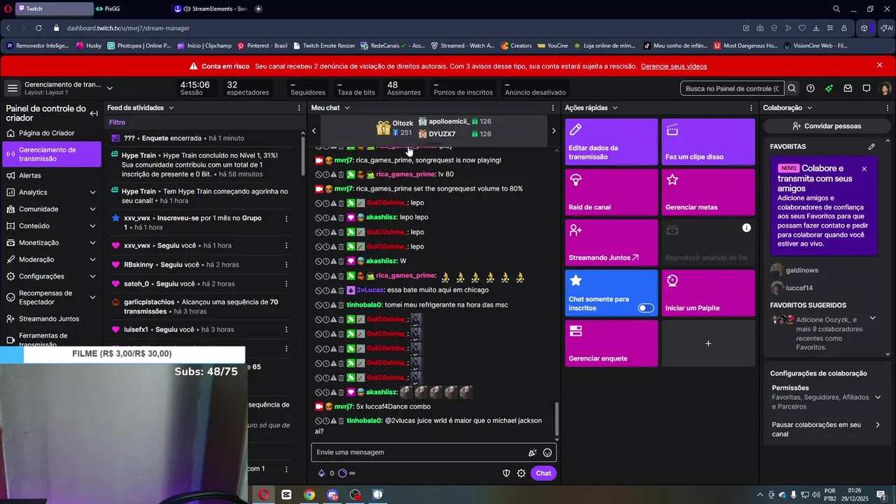896x504 pixels.
Task: Click the emote smiley icon in chat input
Action: pyautogui.click(x=547, y=453)
